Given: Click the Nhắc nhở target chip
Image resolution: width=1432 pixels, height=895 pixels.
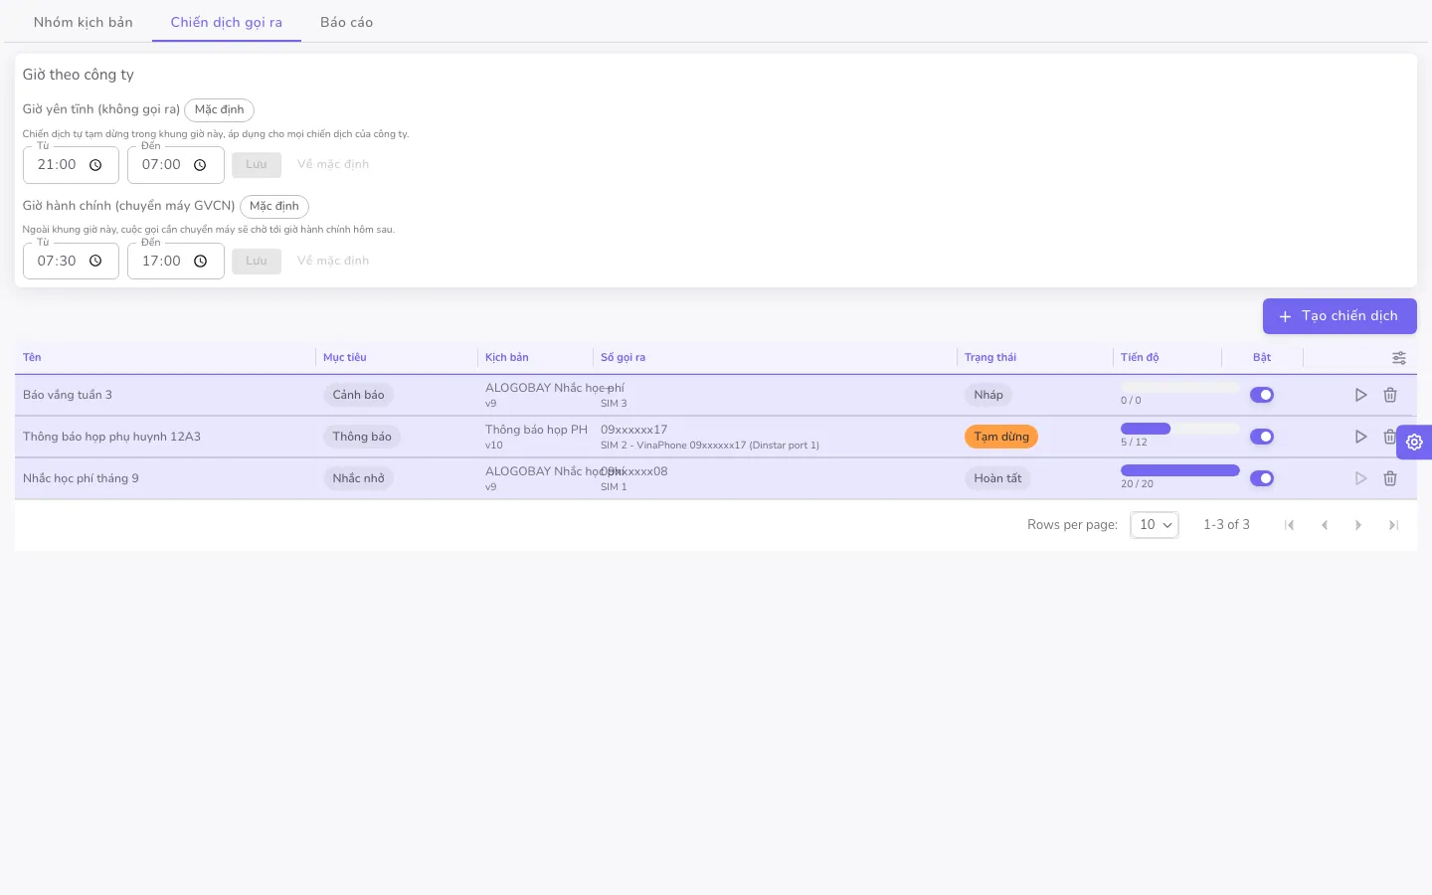Looking at the screenshot, I should pyautogui.click(x=358, y=478).
